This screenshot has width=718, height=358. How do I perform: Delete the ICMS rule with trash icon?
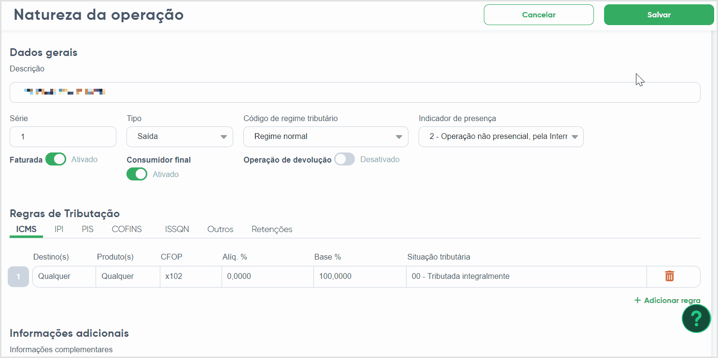(x=669, y=276)
